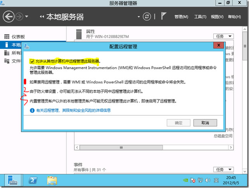Select 仪表板 in the left navigation

18,37
